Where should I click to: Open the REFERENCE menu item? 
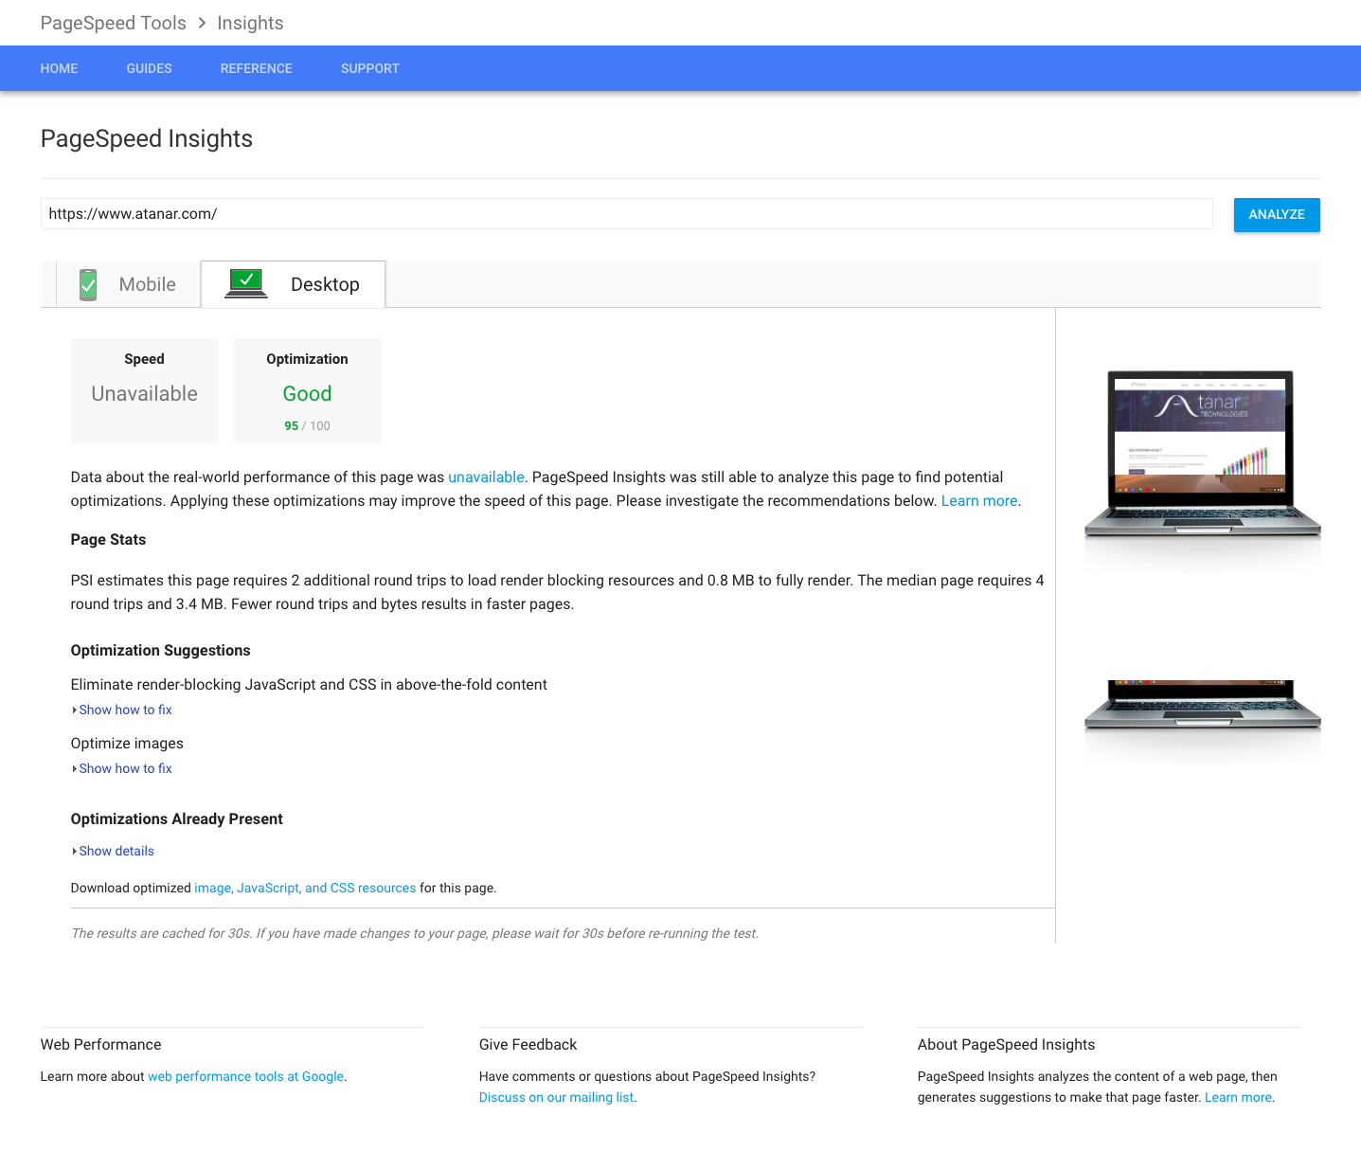pyautogui.click(x=256, y=68)
